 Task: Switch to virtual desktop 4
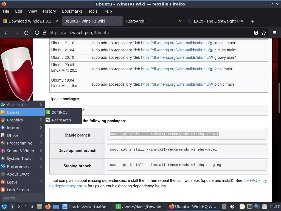pyautogui.click(x=32, y=207)
